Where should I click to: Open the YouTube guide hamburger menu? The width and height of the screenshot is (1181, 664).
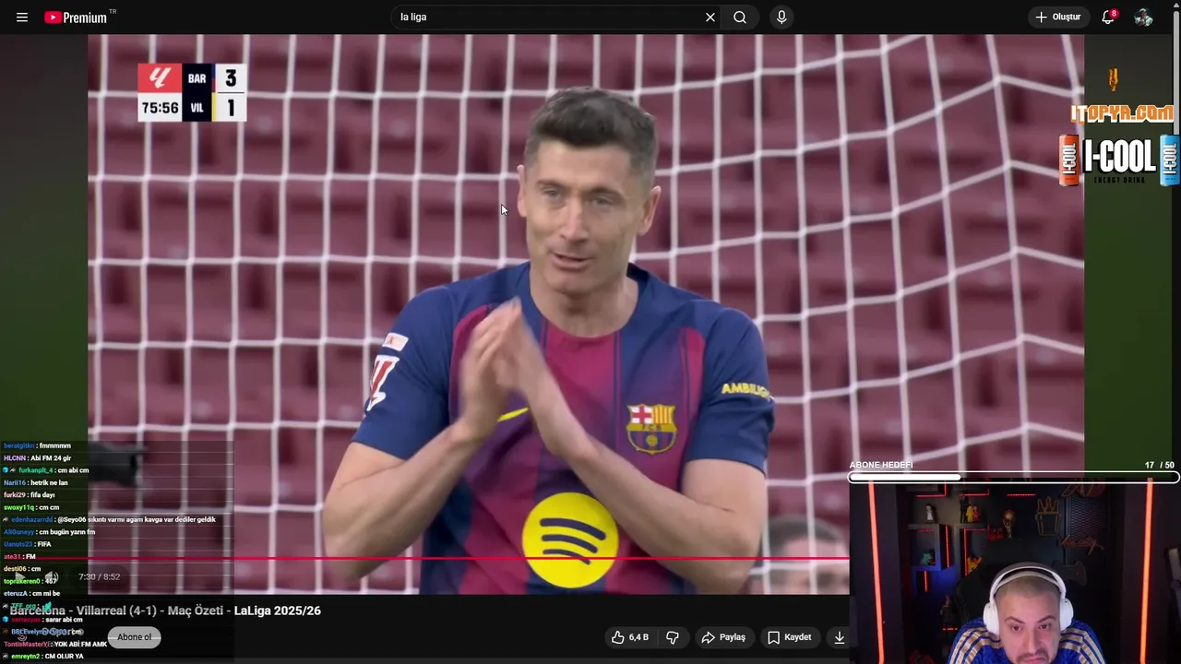pos(22,18)
